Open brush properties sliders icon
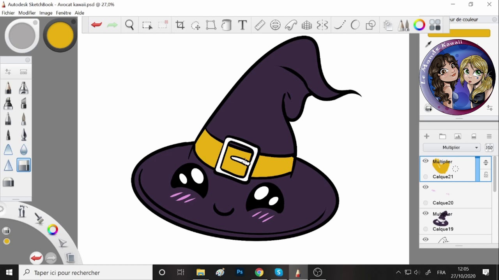Screen dimensions: 499x280 pyautogui.click(x=8, y=72)
